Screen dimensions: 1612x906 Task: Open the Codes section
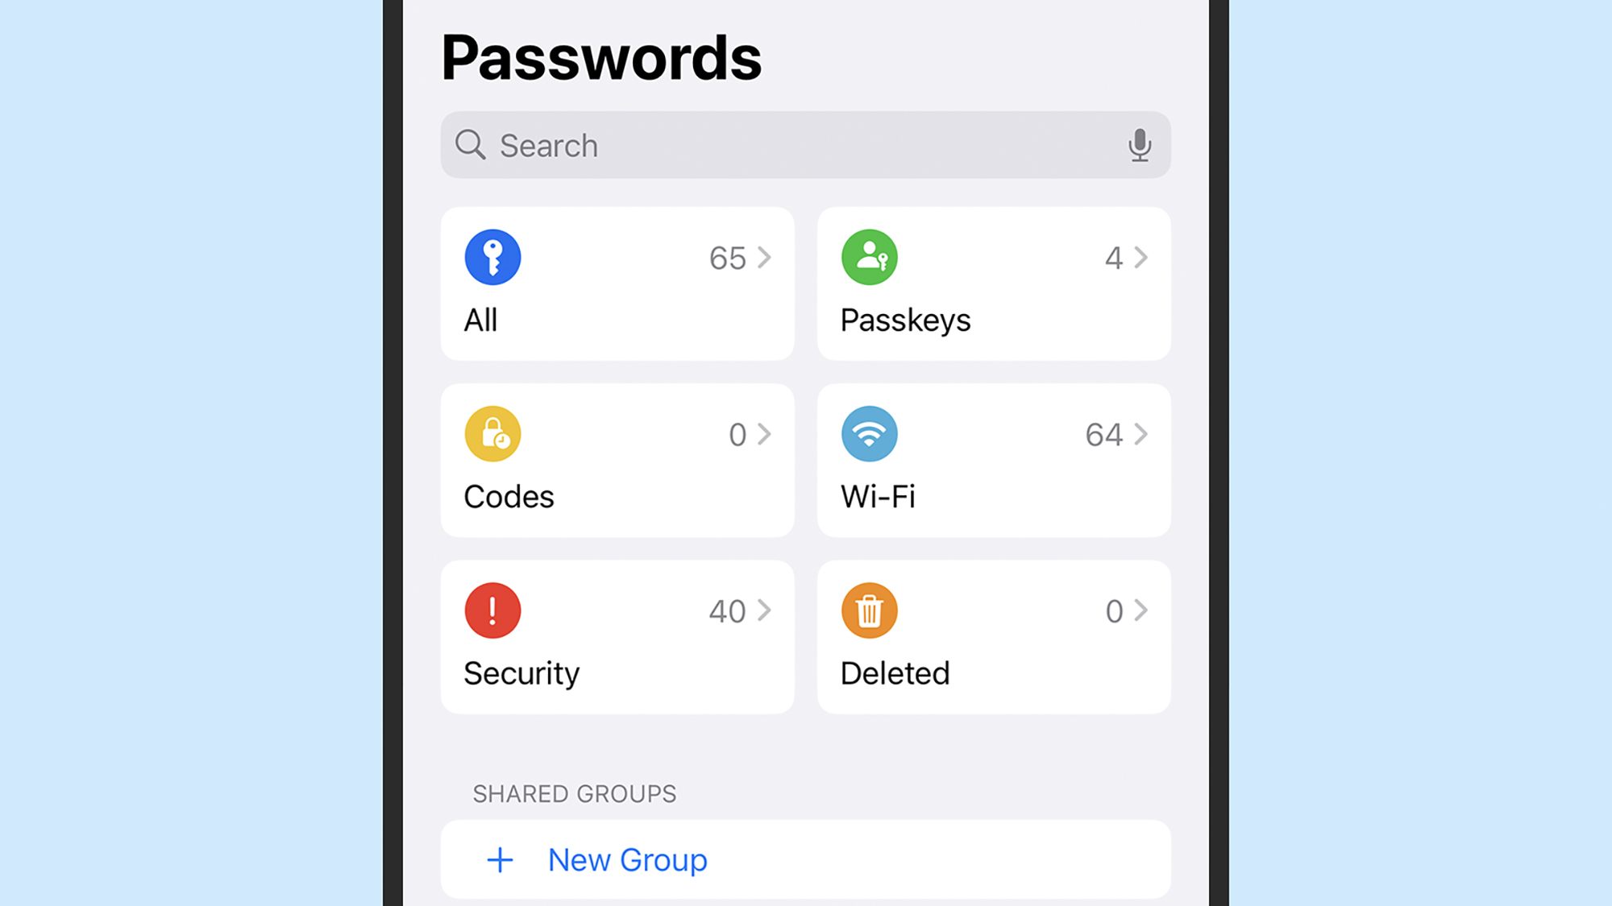click(616, 460)
